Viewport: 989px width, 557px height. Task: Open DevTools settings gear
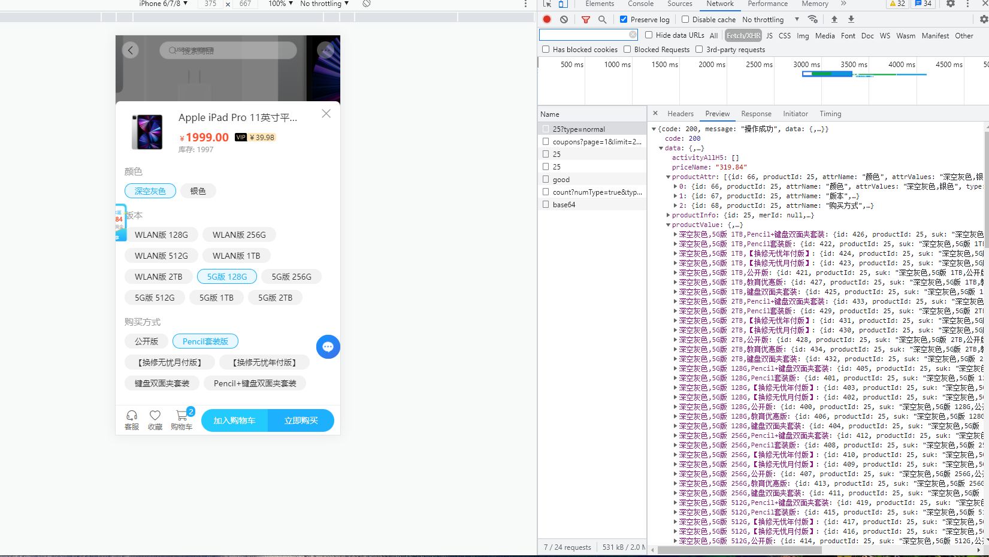coord(951,4)
